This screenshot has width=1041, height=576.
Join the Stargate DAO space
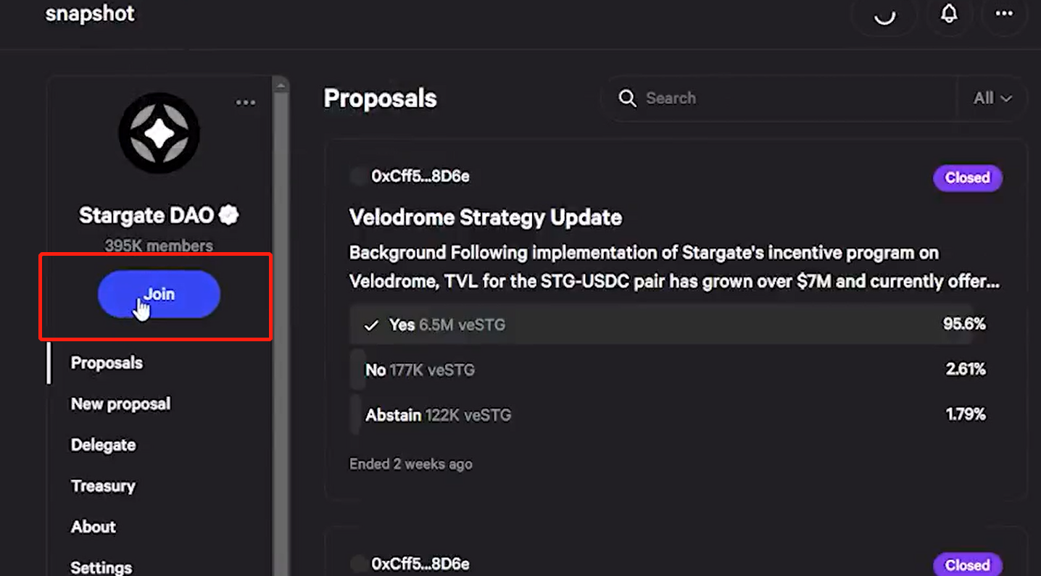coord(159,294)
